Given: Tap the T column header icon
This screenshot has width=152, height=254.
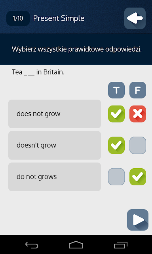Looking at the screenshot, I should [116, 90].
